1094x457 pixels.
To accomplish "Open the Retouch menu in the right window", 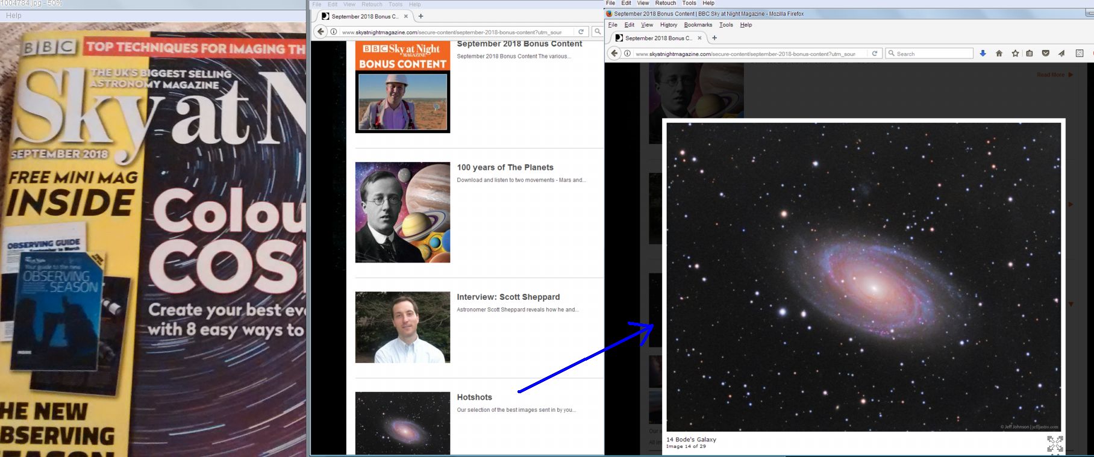I will click(665, 3).
